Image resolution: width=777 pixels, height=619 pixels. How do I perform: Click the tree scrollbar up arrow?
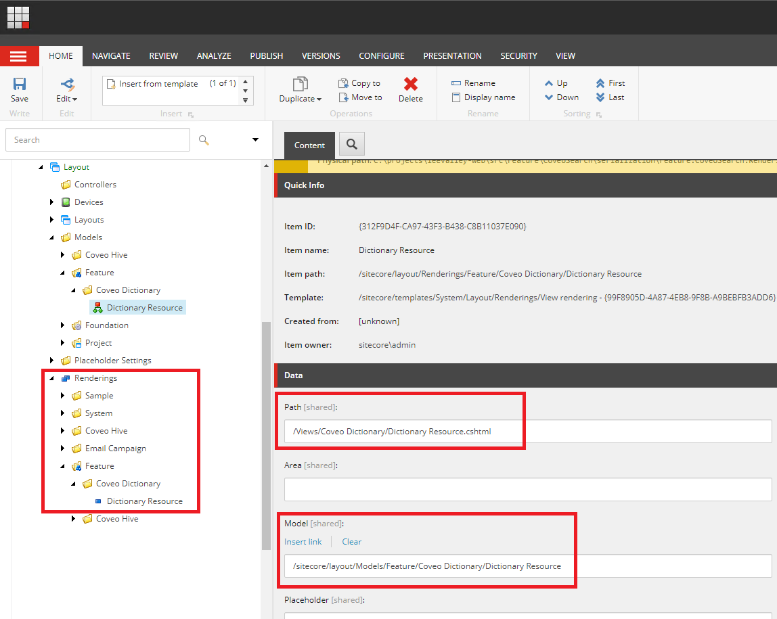266,166
